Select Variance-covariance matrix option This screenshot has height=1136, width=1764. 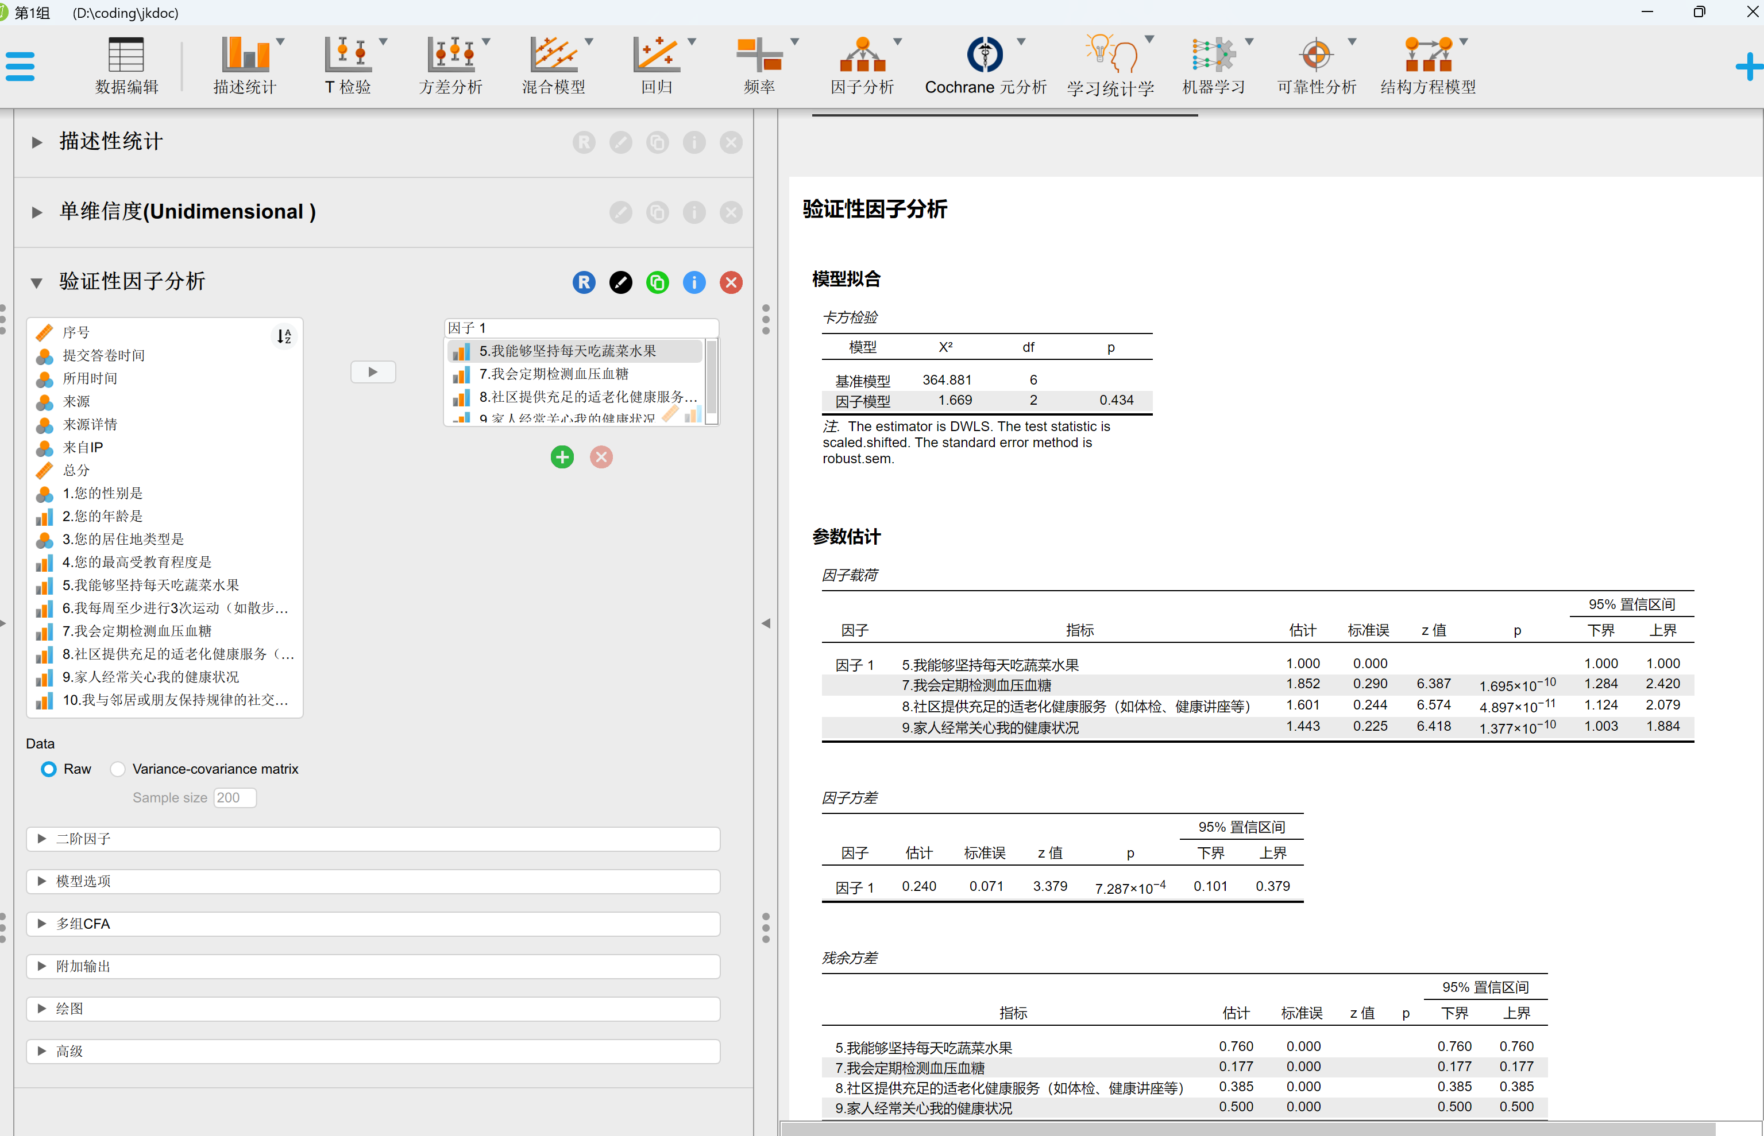[118, 769]
